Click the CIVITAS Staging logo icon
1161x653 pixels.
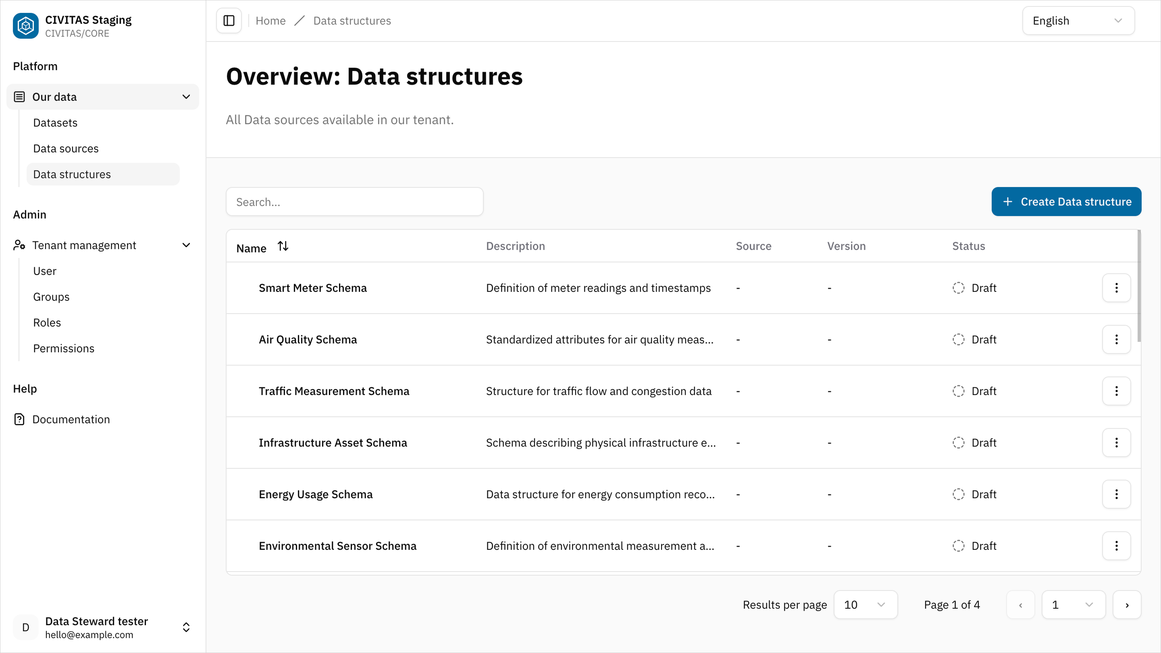(x=25, y=26)
